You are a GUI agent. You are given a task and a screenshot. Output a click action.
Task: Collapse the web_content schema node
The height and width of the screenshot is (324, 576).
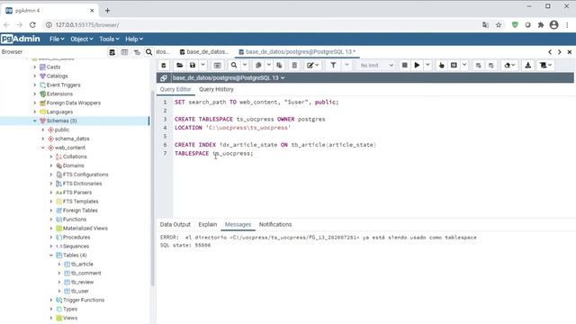pyautogui.click(x=43, y=148)
